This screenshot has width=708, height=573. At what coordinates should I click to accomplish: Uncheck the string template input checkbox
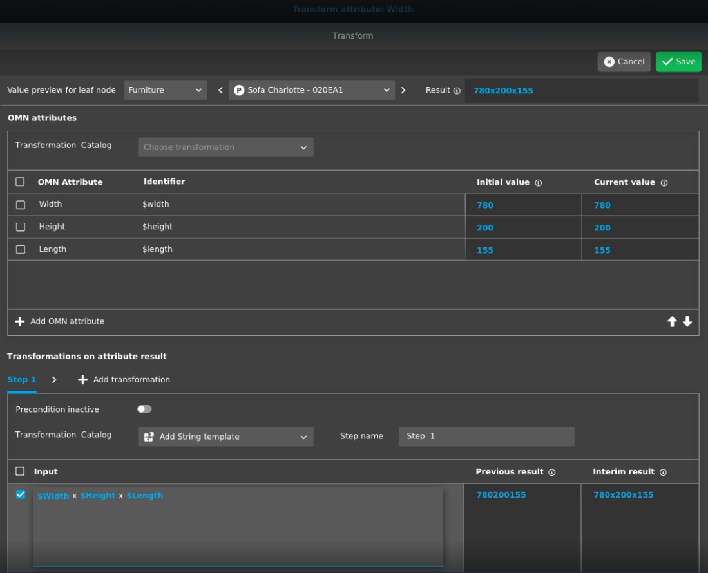21,494
